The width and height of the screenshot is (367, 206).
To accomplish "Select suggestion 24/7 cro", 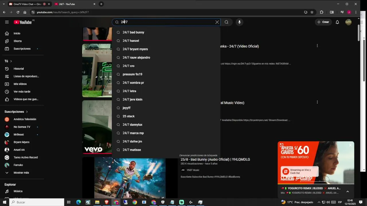I will (x=166, y=66).
